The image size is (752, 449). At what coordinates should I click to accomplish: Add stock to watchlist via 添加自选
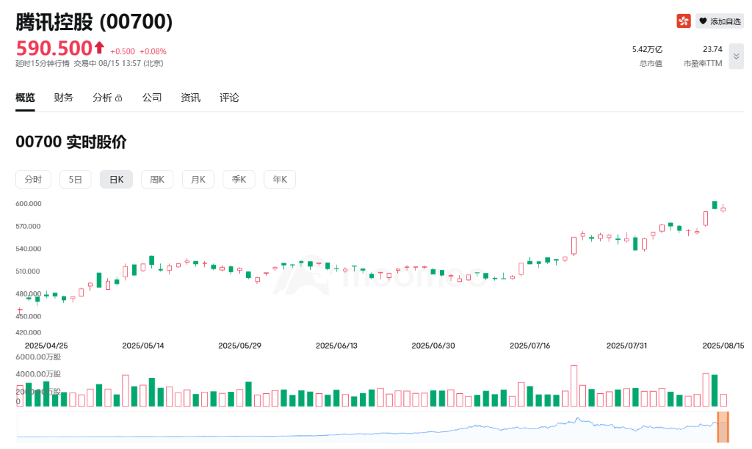coord(720,21)
